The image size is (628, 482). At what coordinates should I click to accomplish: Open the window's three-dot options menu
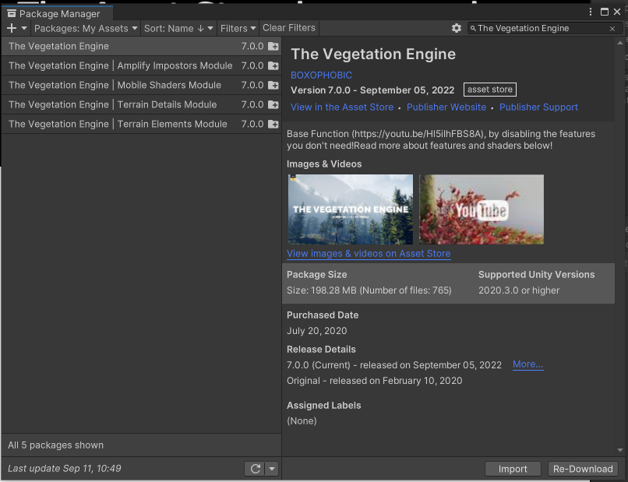pyautogui.click(x=591, y=12)
